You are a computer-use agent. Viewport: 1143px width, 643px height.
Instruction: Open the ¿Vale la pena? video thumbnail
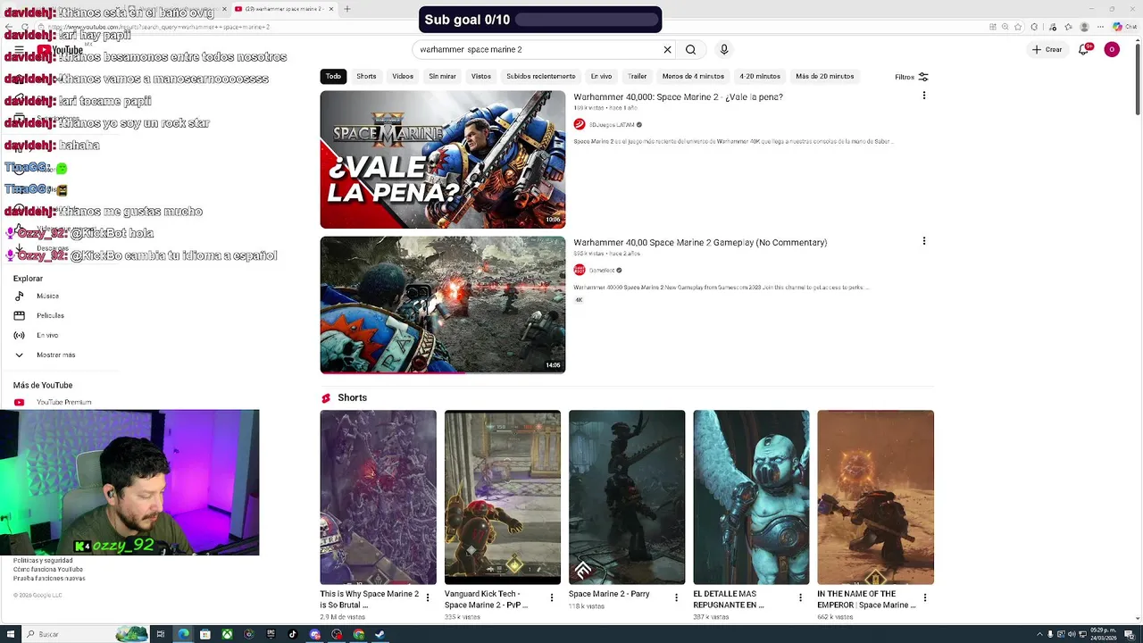tap(443, 159)
